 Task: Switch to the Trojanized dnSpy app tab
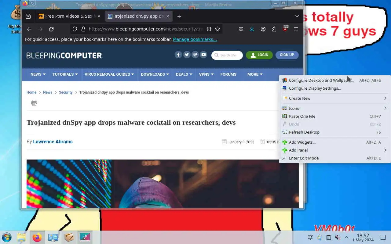point(139,16)
